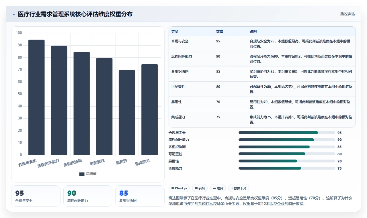Click the 集成能力 bar in the chart
This screenshot has height=218, width=367.
tap(150, 109)
